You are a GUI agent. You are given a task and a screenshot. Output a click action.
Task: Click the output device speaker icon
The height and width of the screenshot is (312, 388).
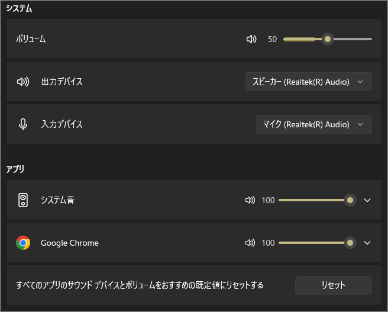pos(23,82)
